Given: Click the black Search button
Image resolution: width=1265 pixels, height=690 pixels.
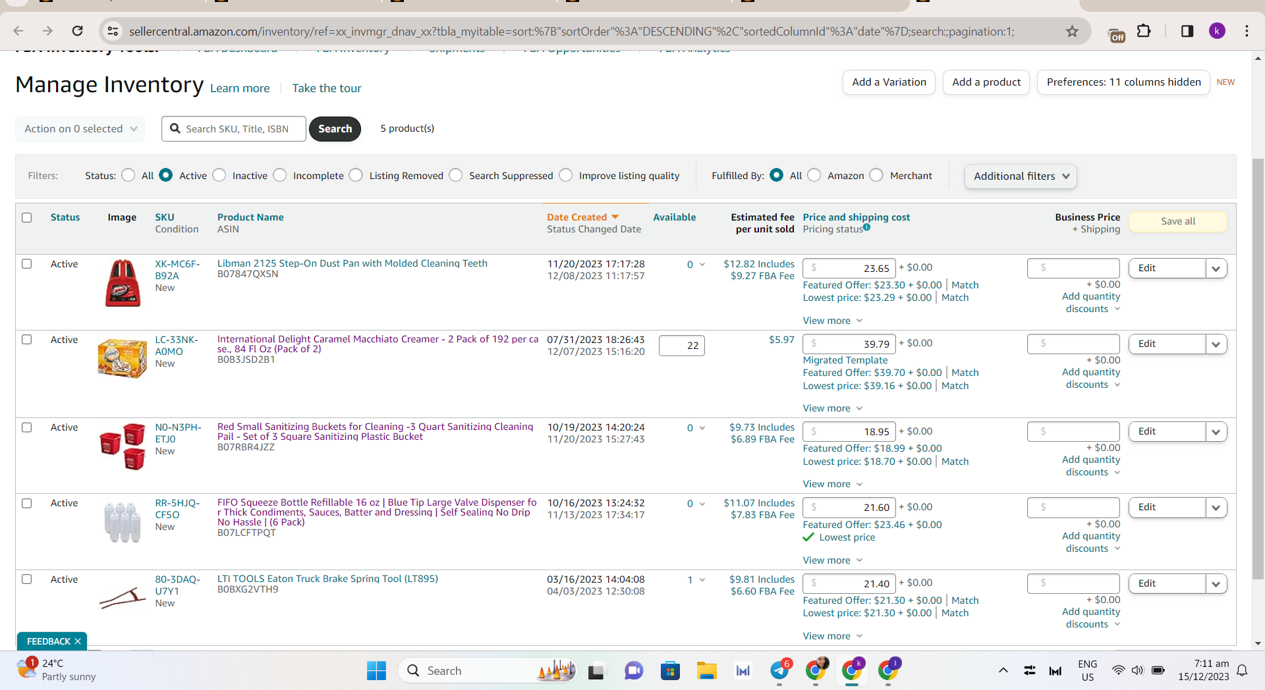Looking at the screenshot, I should pos(335,128).
